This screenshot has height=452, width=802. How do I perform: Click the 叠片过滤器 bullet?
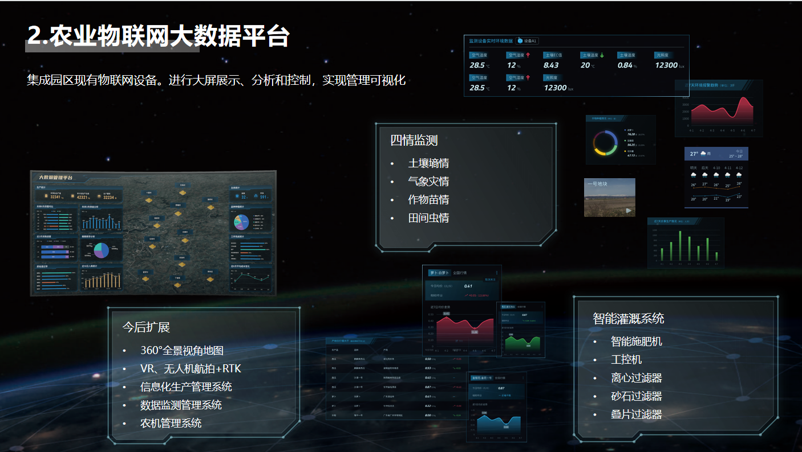pyautogui.click(x=637, y=414)
